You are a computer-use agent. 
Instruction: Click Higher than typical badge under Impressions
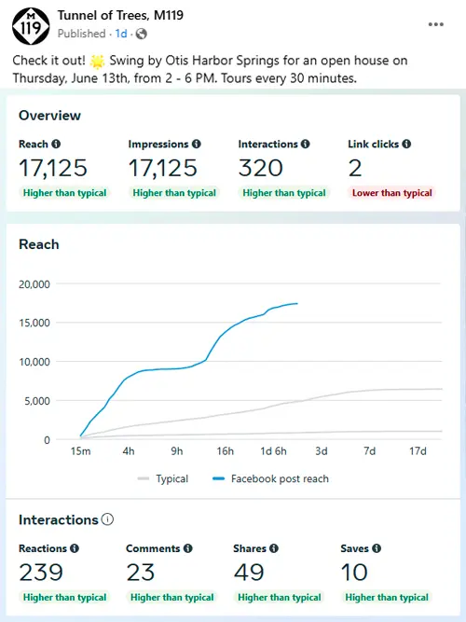tap(174, 193)
